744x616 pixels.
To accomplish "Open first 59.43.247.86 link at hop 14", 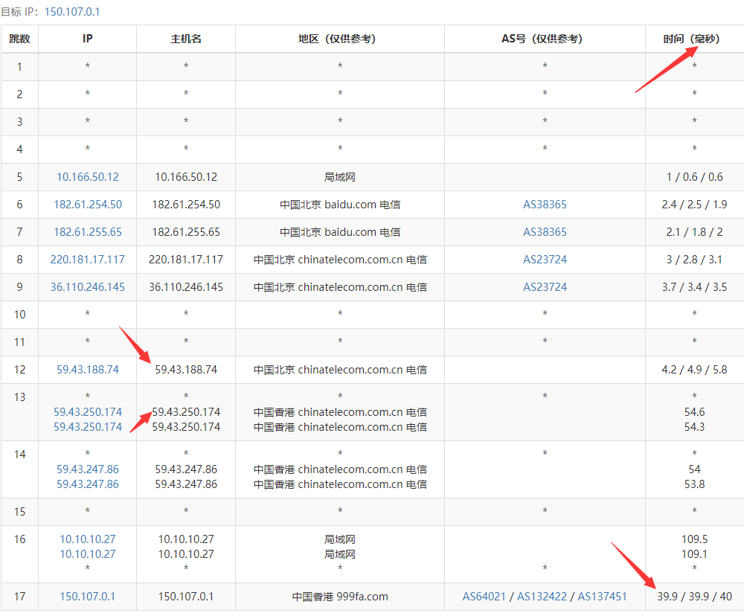I will pos(88,469).
